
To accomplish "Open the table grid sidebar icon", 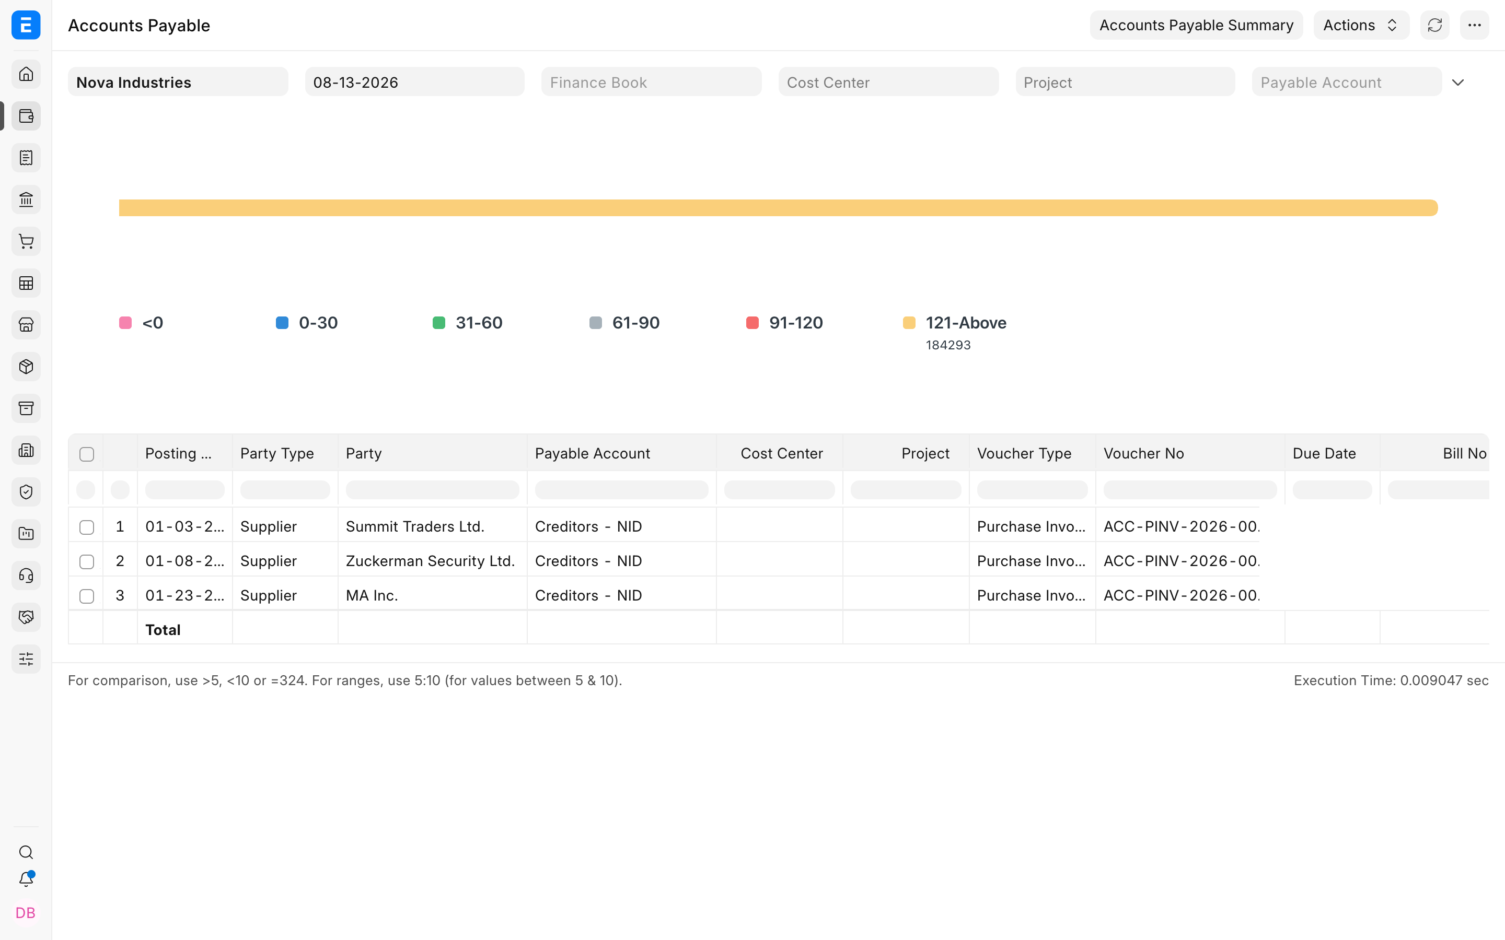I will (26, 283).
